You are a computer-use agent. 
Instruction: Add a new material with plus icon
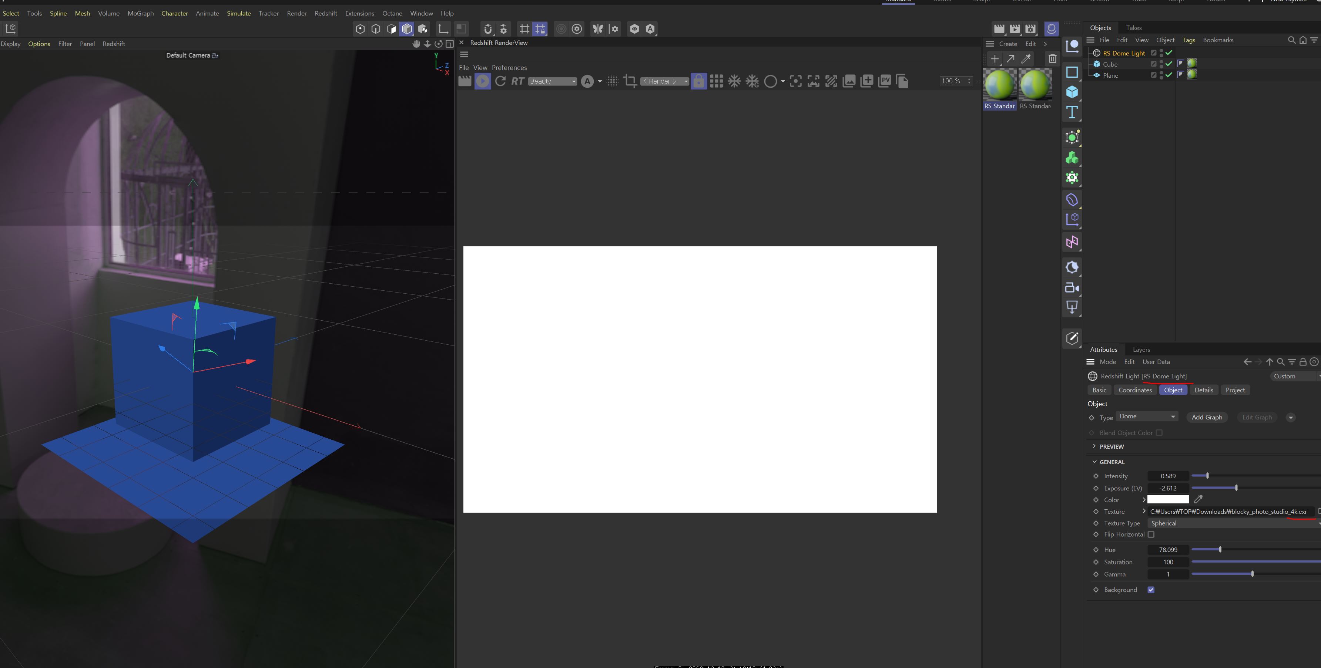995,59
